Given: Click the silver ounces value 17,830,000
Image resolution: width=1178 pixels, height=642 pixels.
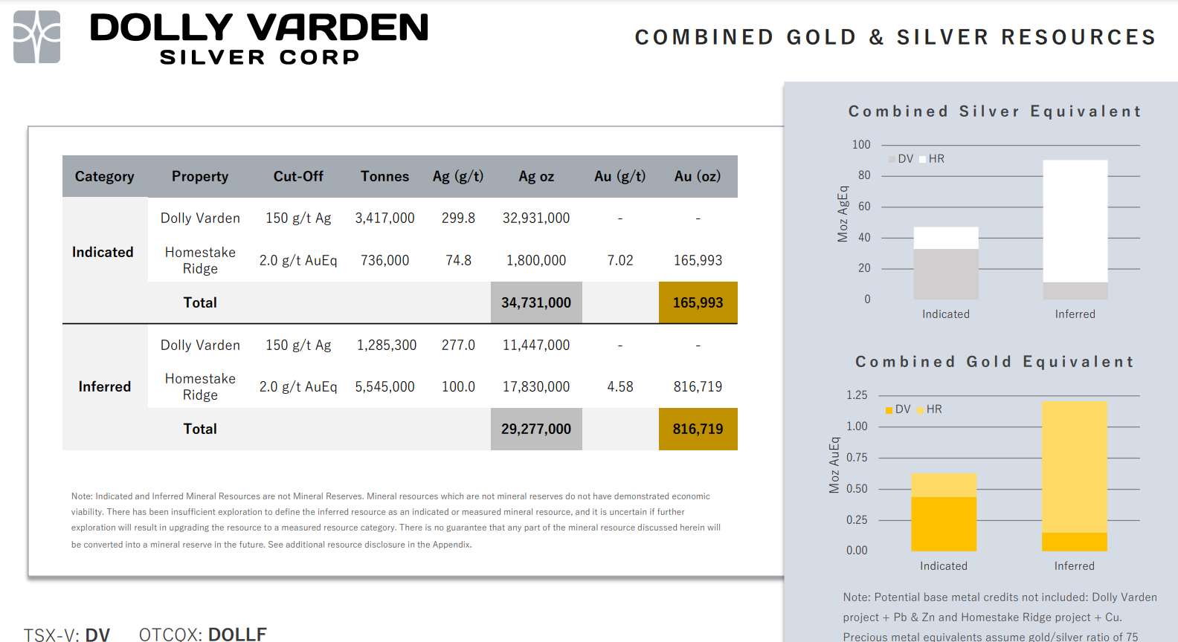Looking at the screenshot, I should click(536, 387).
